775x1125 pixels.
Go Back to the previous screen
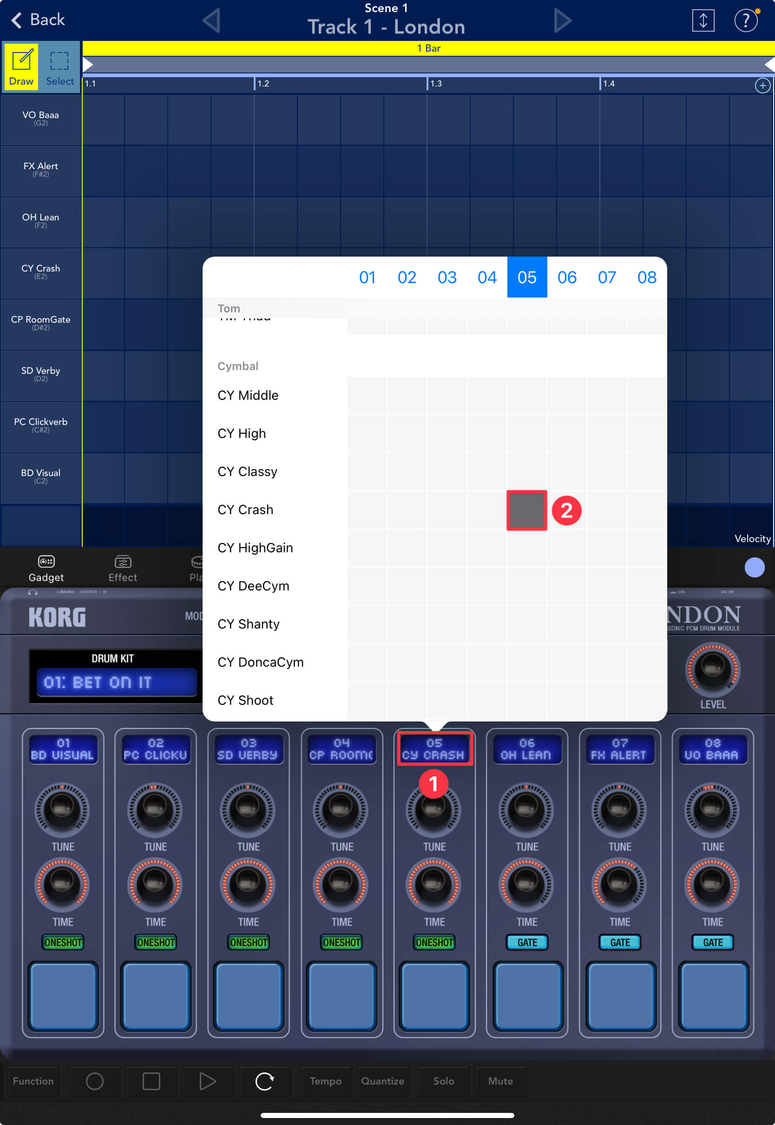point(37,20)
